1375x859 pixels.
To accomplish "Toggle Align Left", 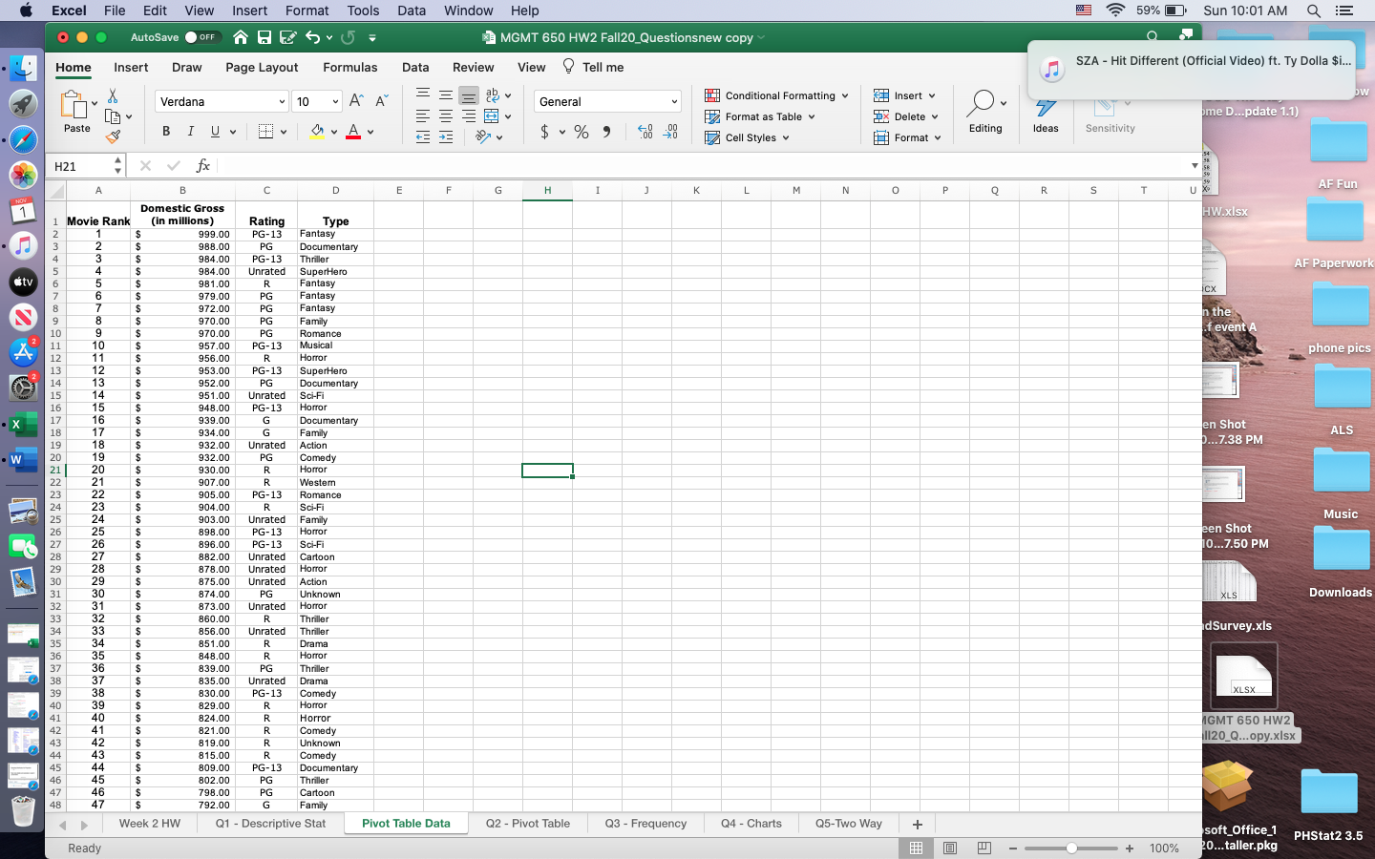I will [423, 116].
